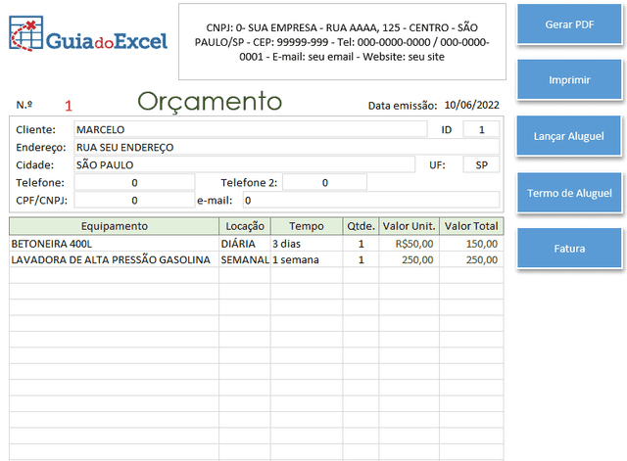Select cell DIÁRIA
The width and height of the screenshot is (627, 461).
pyautogui.click(x=245, y=244)
